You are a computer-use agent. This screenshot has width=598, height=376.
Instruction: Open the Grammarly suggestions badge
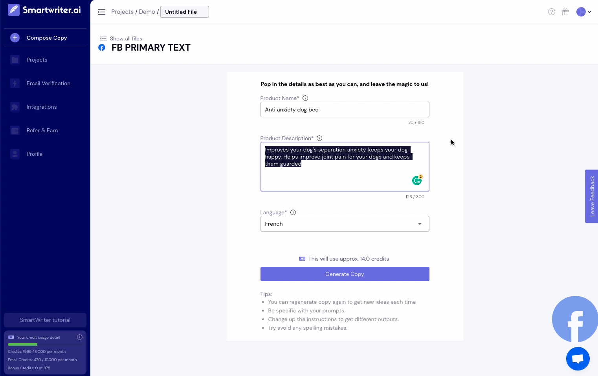point(417,180)
